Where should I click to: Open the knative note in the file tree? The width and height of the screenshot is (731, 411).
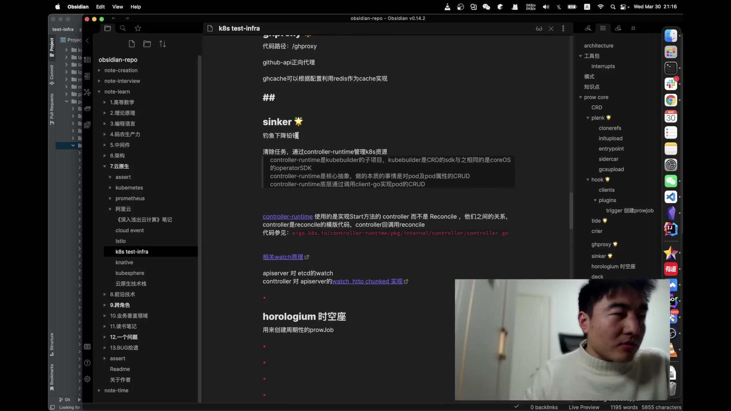pos(124,262)
